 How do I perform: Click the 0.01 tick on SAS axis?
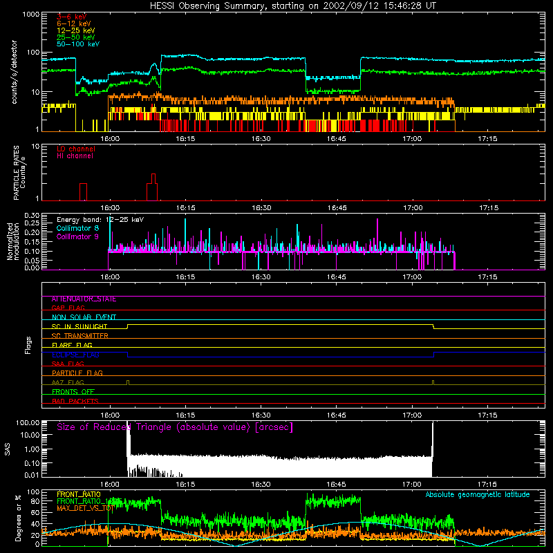(x=32, y=475)
